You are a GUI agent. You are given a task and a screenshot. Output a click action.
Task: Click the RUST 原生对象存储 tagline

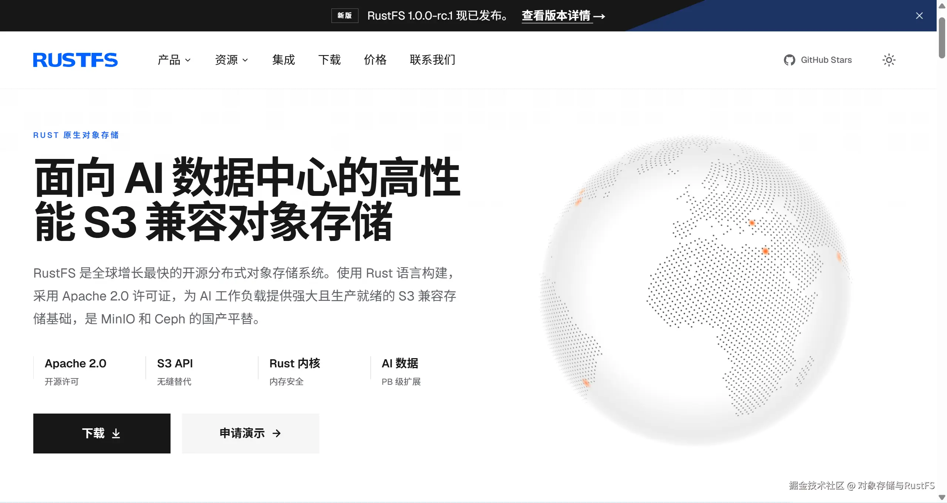76,135
